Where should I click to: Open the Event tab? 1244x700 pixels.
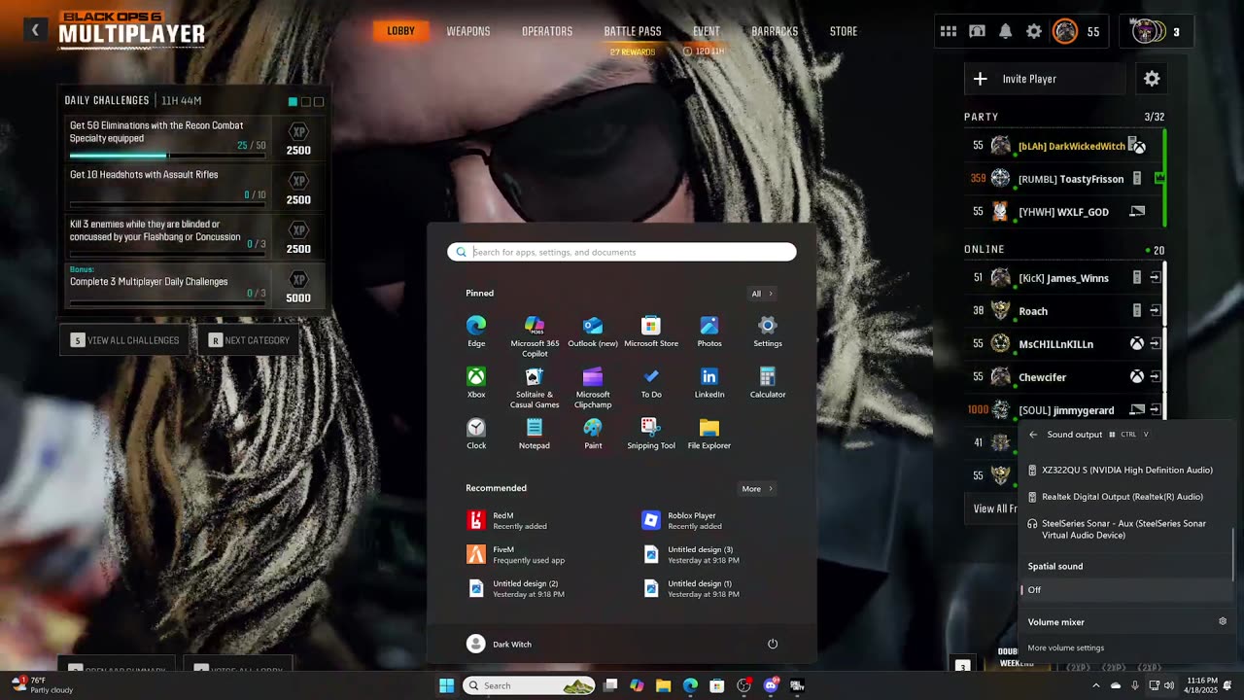click(x=707, y=31)
